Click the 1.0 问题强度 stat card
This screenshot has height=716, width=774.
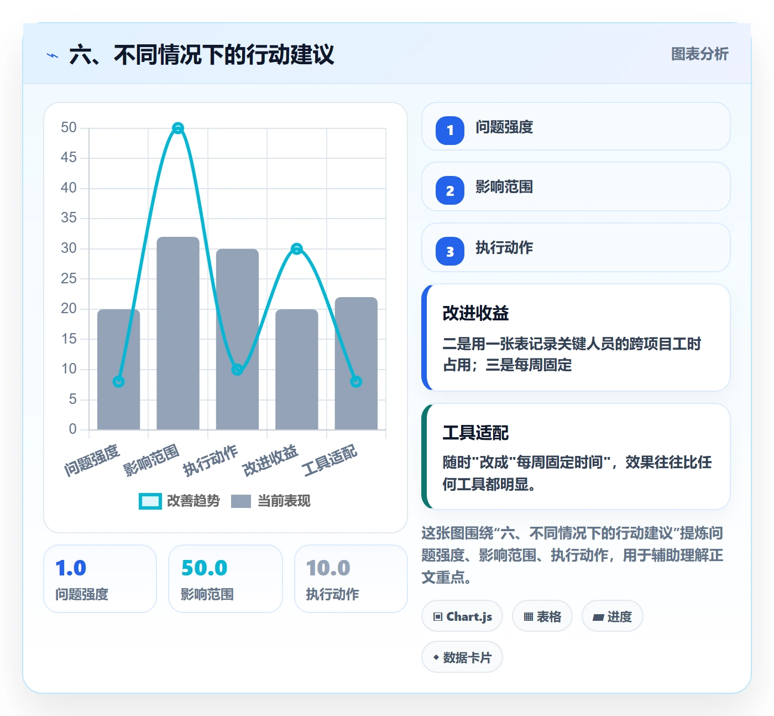click(x=100, y=579)
